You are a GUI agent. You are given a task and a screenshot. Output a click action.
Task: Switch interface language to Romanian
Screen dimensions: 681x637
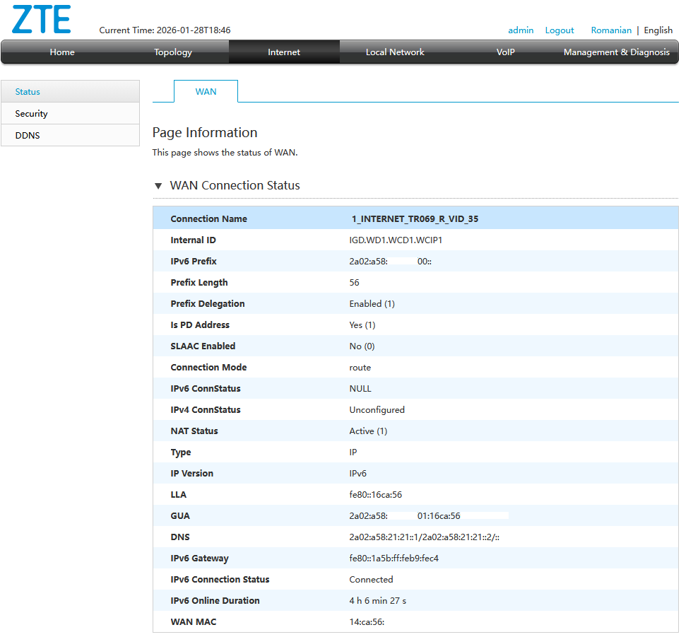coord(611,30)
